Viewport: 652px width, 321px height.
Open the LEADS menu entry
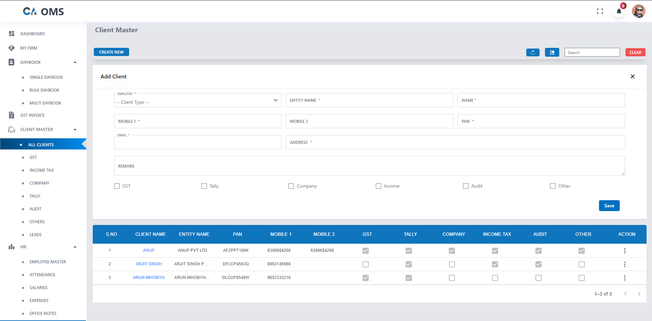click(35, 234)
